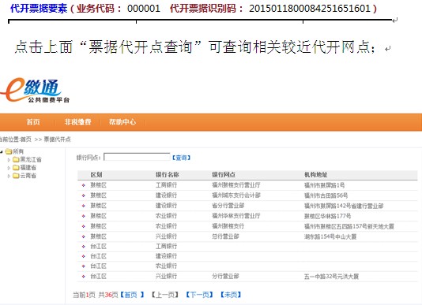This screenshot has width=422, height=305.
Task: Open the 非税缴费 navigation tab
Action: point(77,122)
